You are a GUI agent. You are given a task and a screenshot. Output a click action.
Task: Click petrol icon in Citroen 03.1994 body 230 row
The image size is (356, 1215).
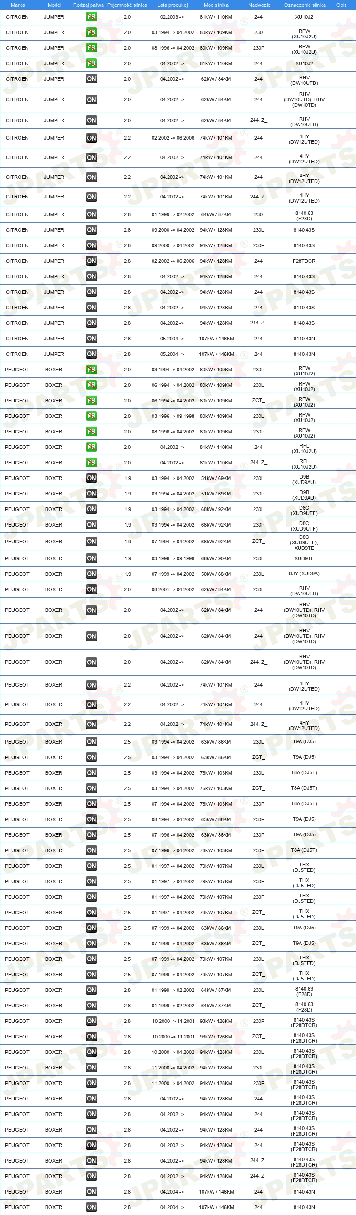click(92, 32)
